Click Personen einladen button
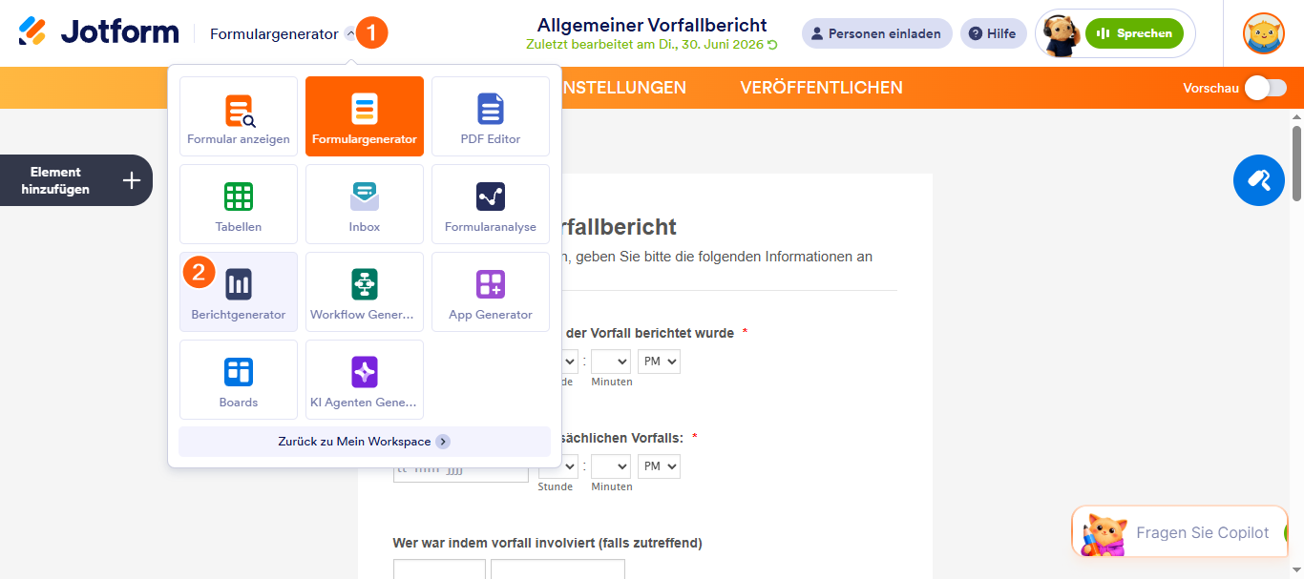This screenshot has width=1304, height=579. click(876, 33)
